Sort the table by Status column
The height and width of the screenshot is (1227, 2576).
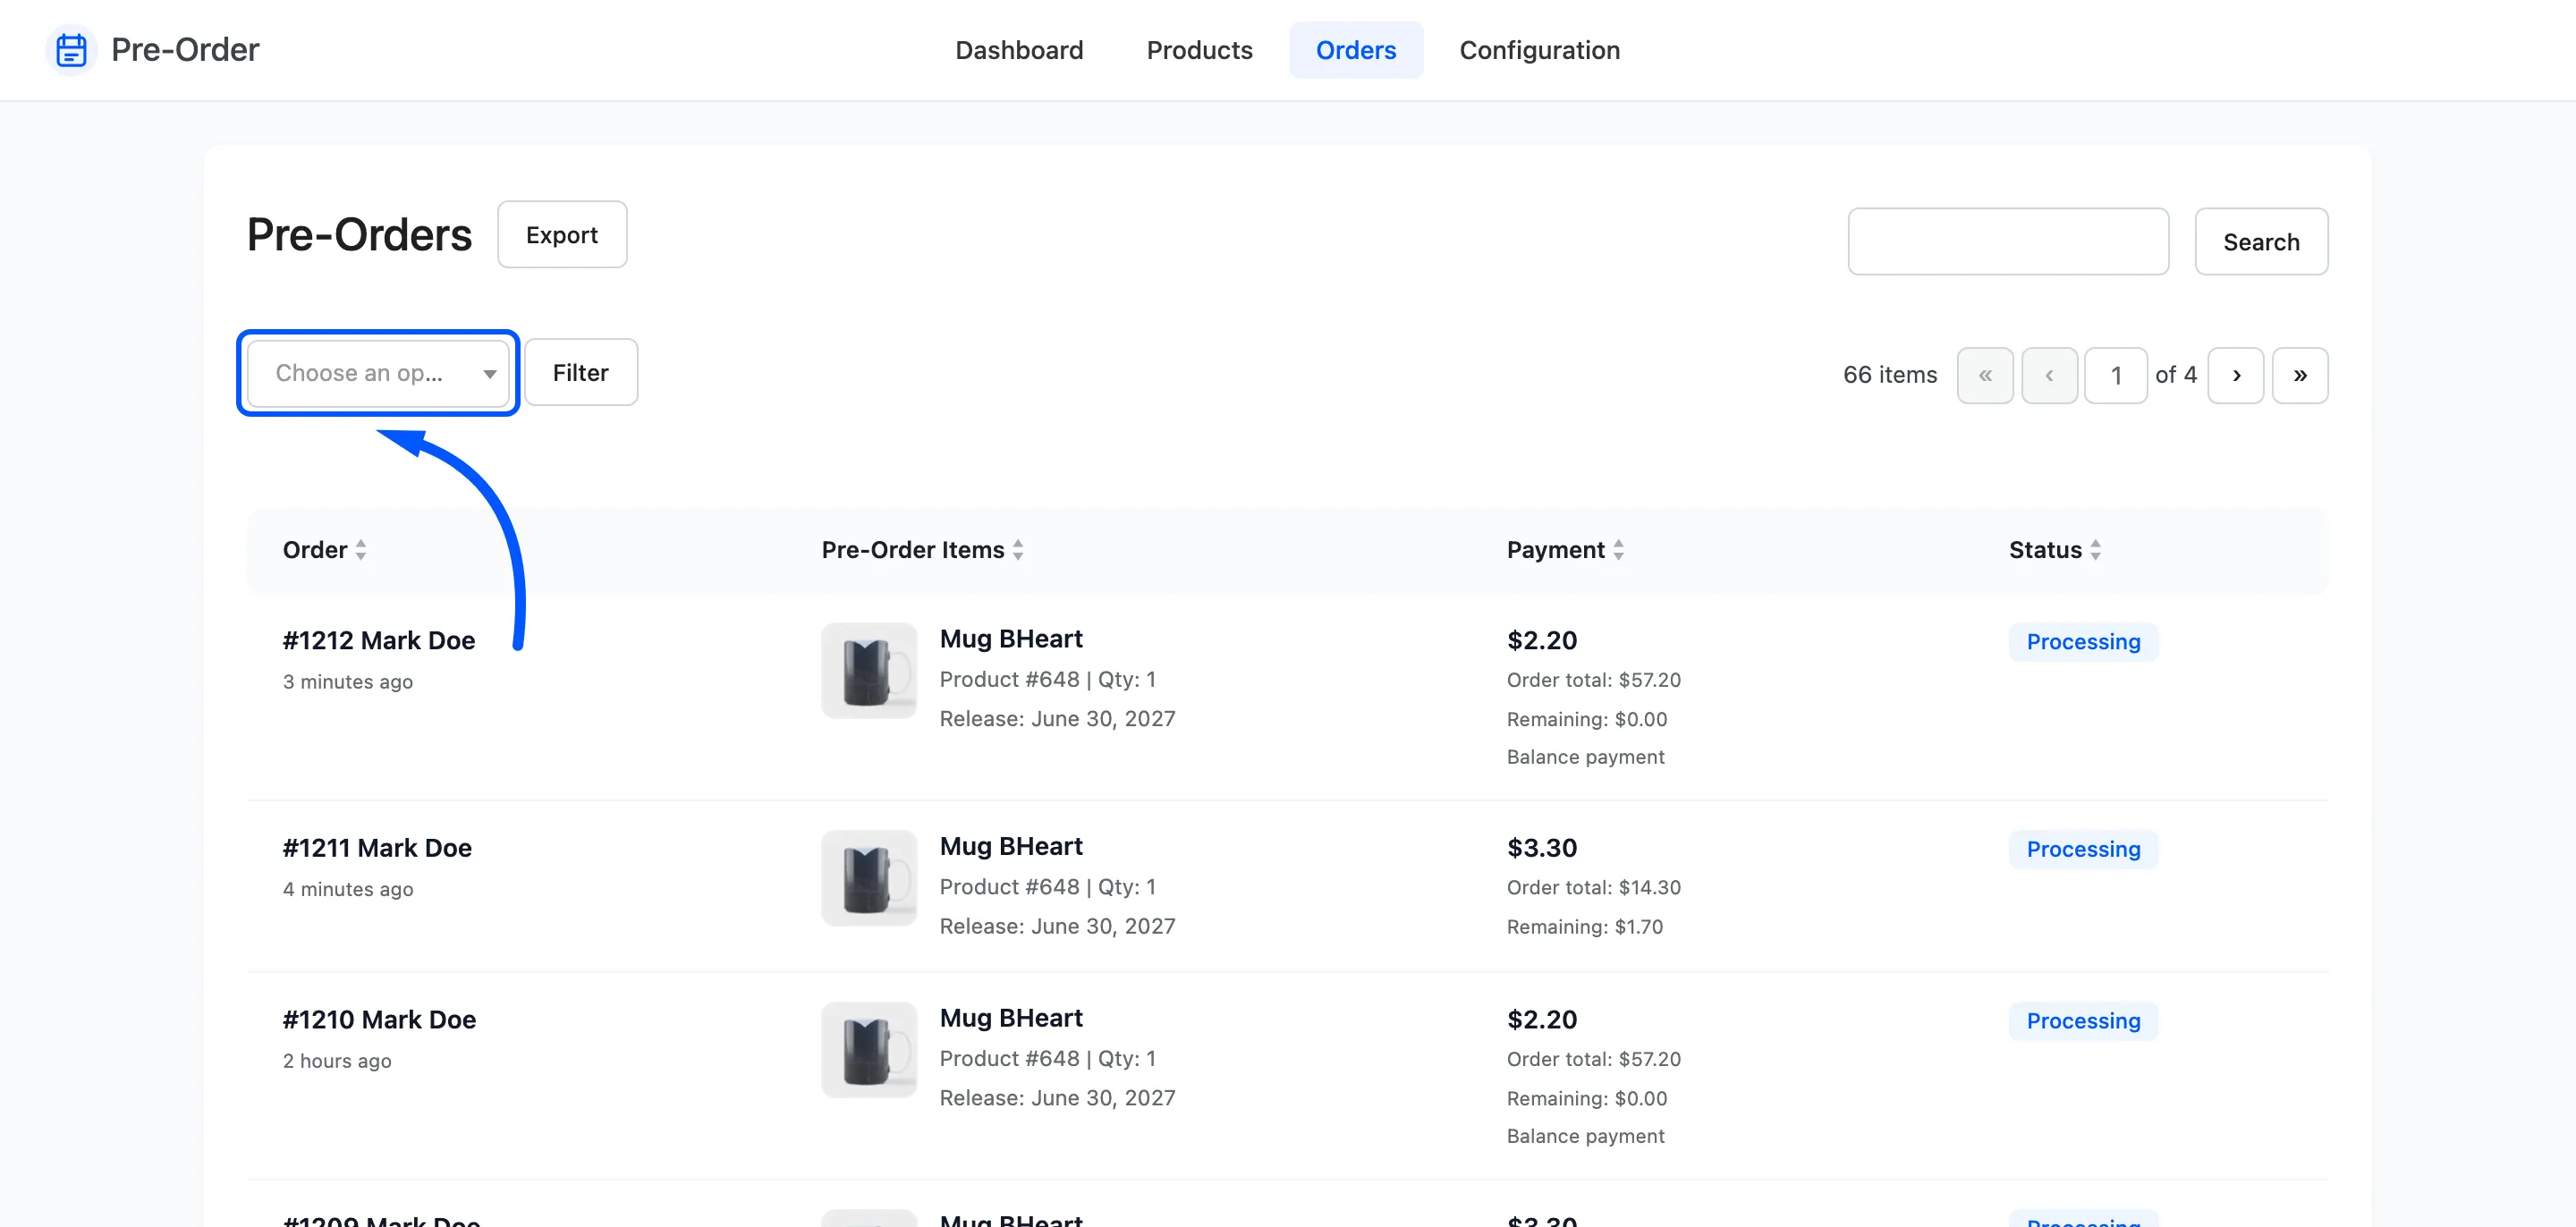tap(2055, 550)
